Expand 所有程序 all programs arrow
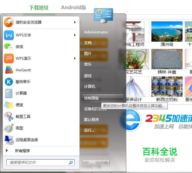The height and width of the screenshot is (173, 192). [7, 151]
